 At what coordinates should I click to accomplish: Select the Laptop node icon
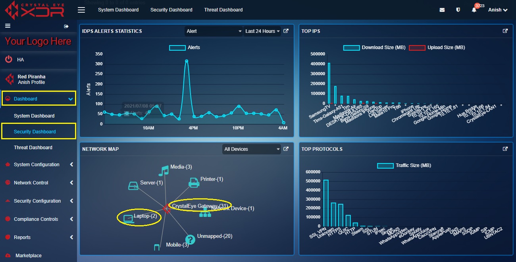click(x=128, y=219)
